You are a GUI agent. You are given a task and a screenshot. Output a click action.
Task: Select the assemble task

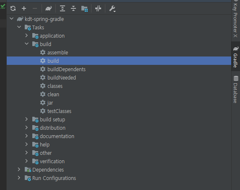pyautogui.click(x=58, y=53)
